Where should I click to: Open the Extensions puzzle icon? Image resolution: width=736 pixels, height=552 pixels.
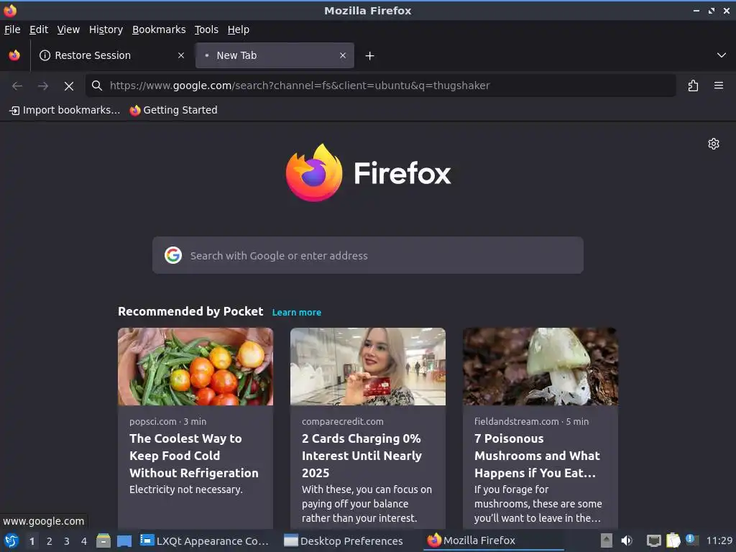(693, 86)
